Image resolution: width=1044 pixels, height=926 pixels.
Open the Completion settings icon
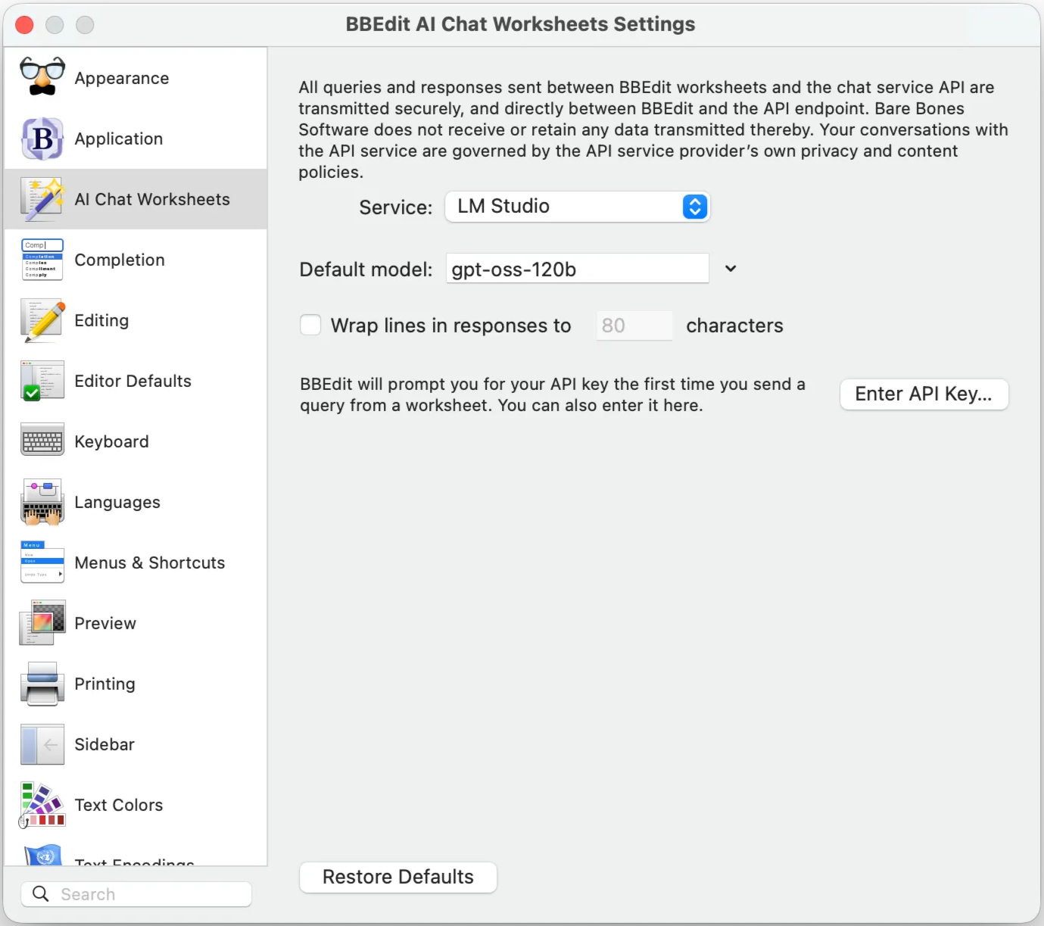click(x=42, y=260)
